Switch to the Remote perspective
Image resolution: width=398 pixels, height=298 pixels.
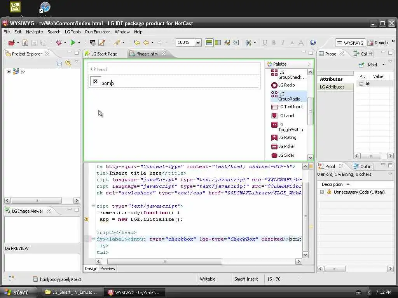[379, 43]
